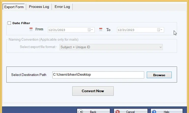Open the Error Log tab
The width and height of the screenshot is (189, 113).
click(62, 7)
